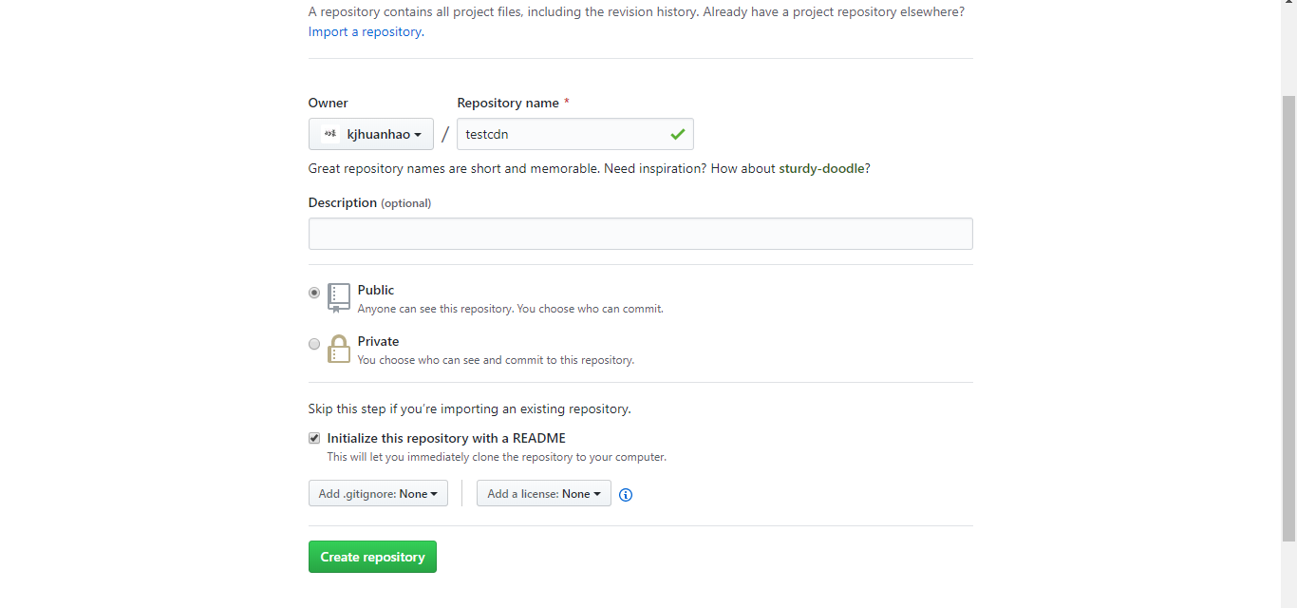Expand the Add .gitignore dropdown

[378, 494]
